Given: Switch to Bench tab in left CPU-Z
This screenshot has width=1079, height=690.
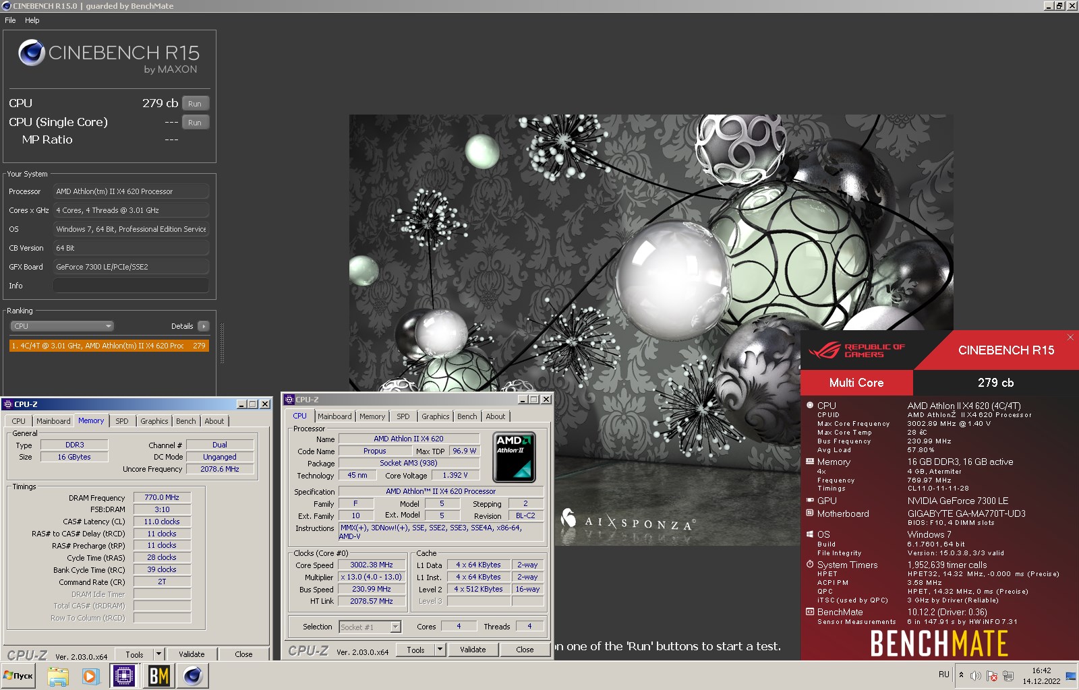Looking at the screenshot, I should 186,421.
